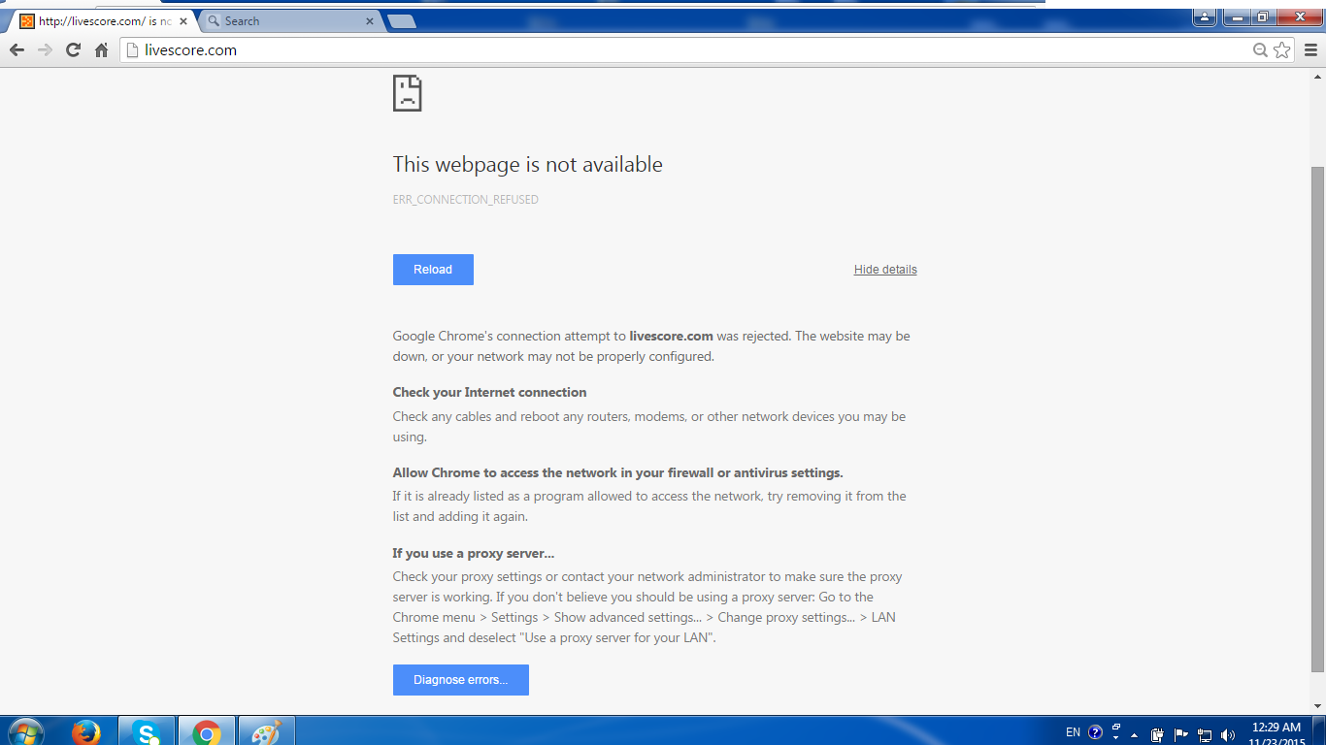Open a new tab
The image size is (1326, 745).
pyautogui.click(x=401, y=21)
